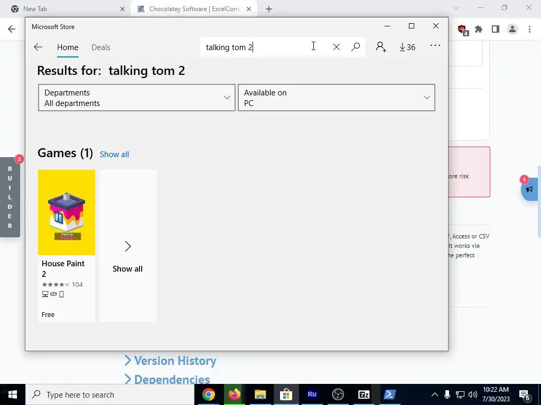Open the uBlock extension icon in Chrome
Image resolution: width=541 pixels, height=405 pixels.
click(462, 30)
